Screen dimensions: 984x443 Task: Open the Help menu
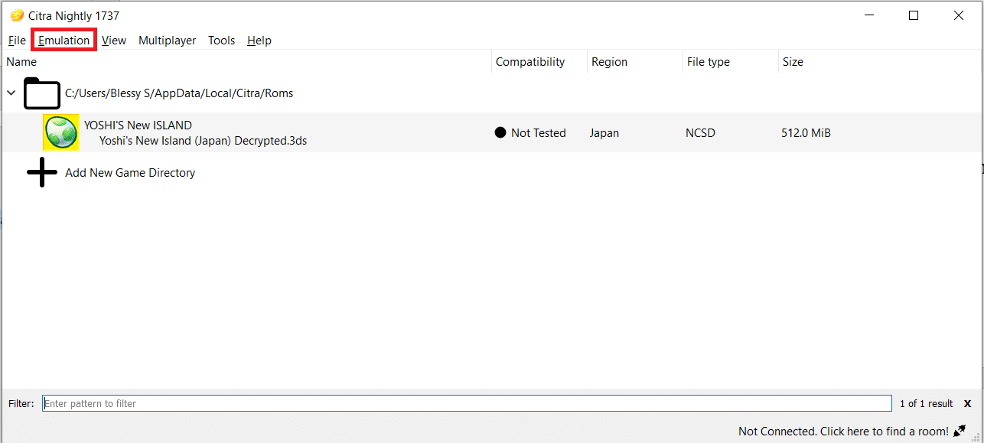(x=259, y=41)
